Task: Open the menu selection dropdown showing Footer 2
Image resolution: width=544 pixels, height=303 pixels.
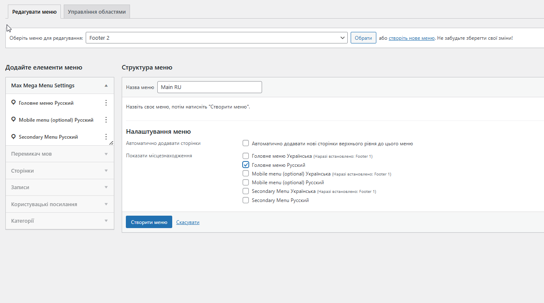Action: pyautogui.click(x=217, y=38)
